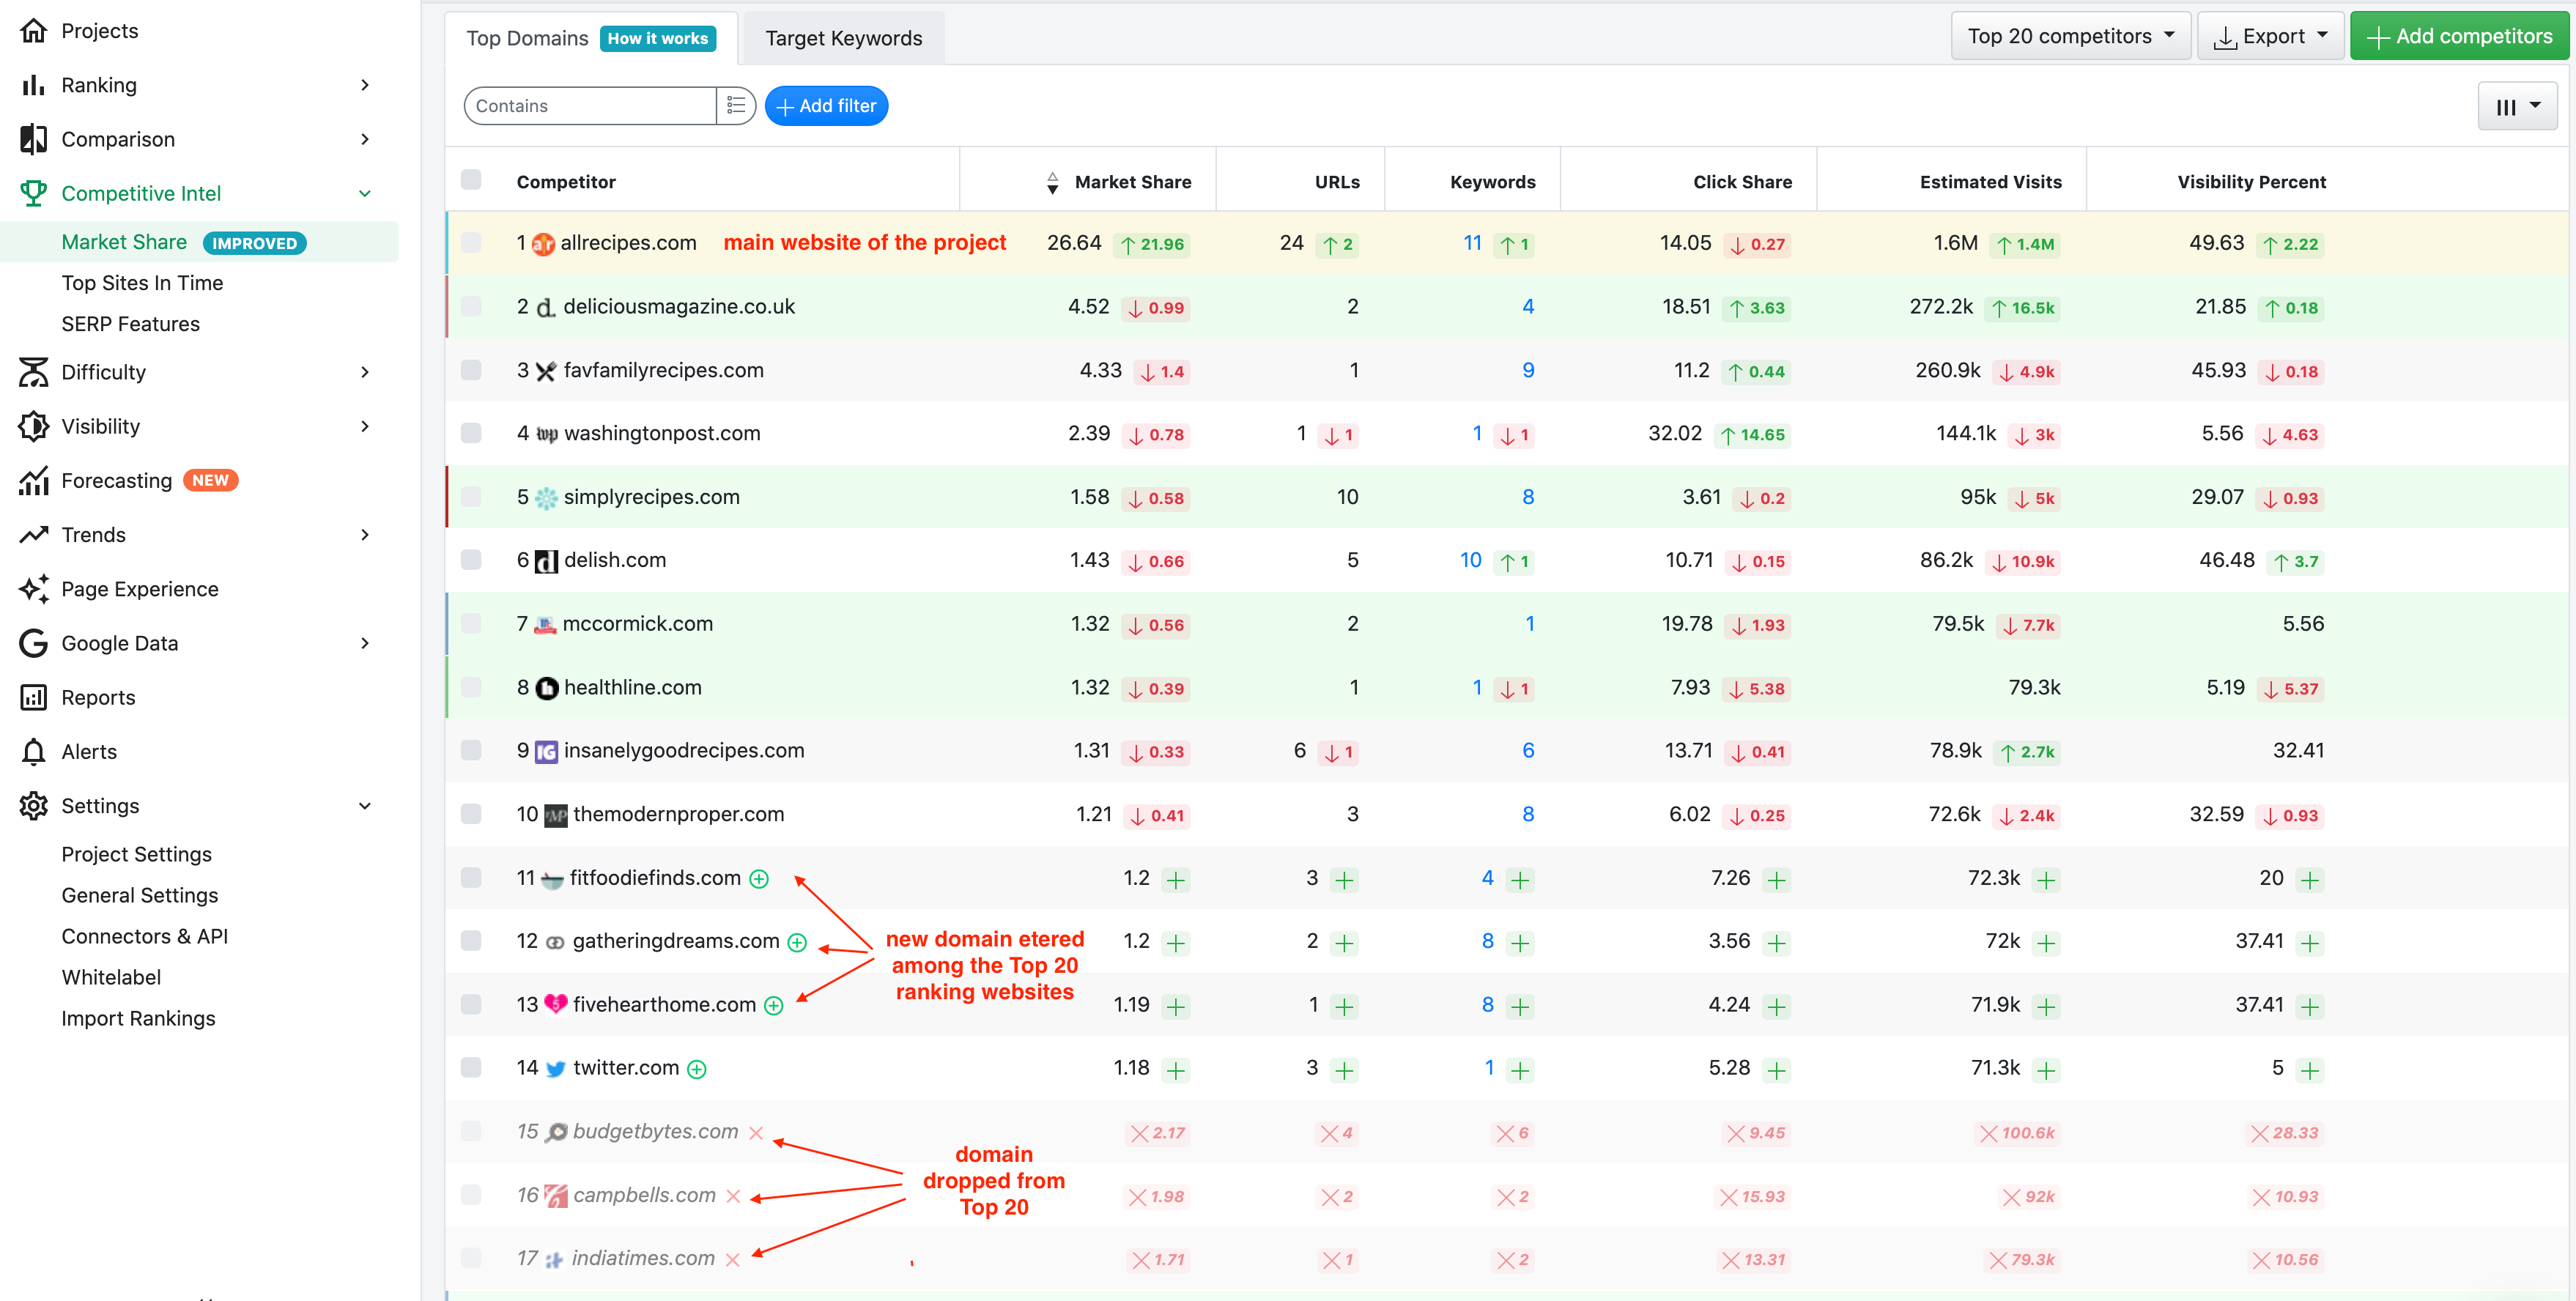The image size is (2576, 1301).
Task: Click the How it works badge
Action: pos(657,38)
